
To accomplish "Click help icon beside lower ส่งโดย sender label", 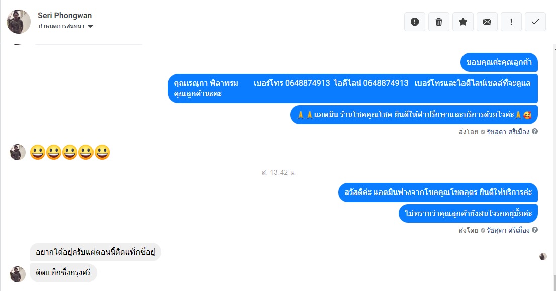I will click(535, 230).
